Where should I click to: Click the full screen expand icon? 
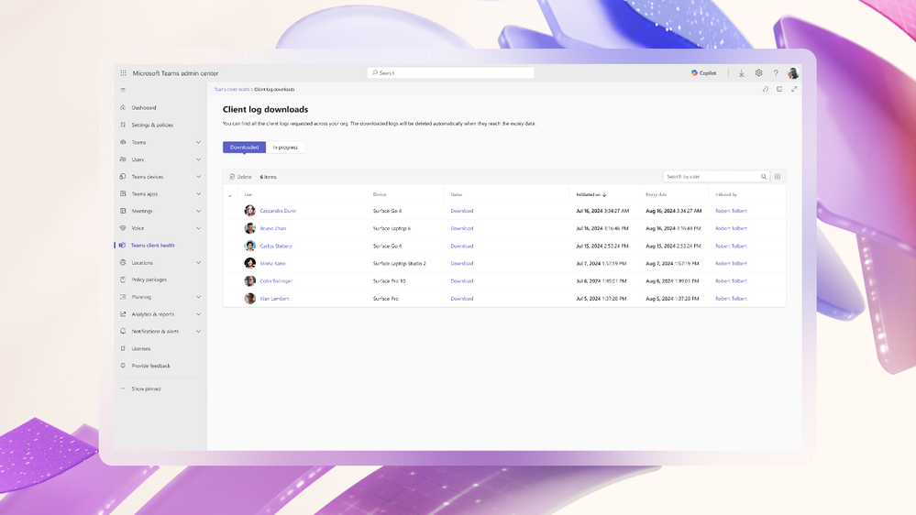794,89
